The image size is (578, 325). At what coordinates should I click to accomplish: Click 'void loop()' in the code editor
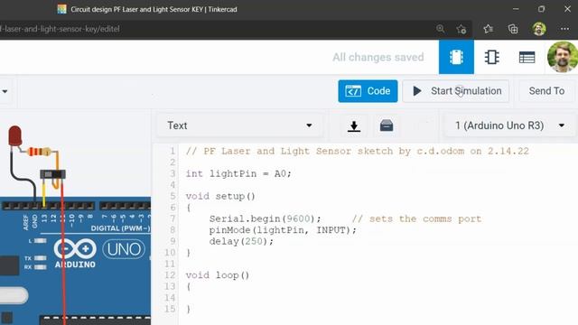coord(218,275)
